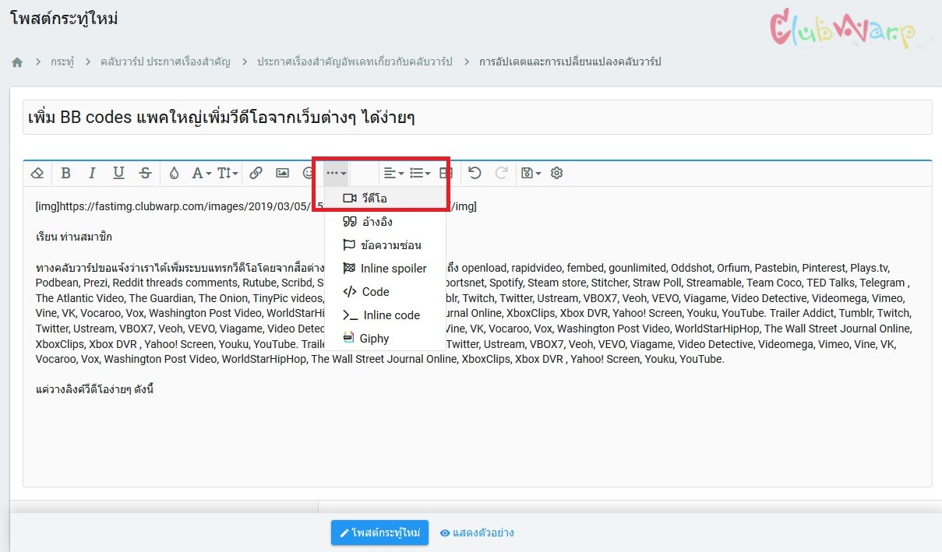Expand the font family dropdown
This screenshot has height=552, width=942.
pos(202,173)
